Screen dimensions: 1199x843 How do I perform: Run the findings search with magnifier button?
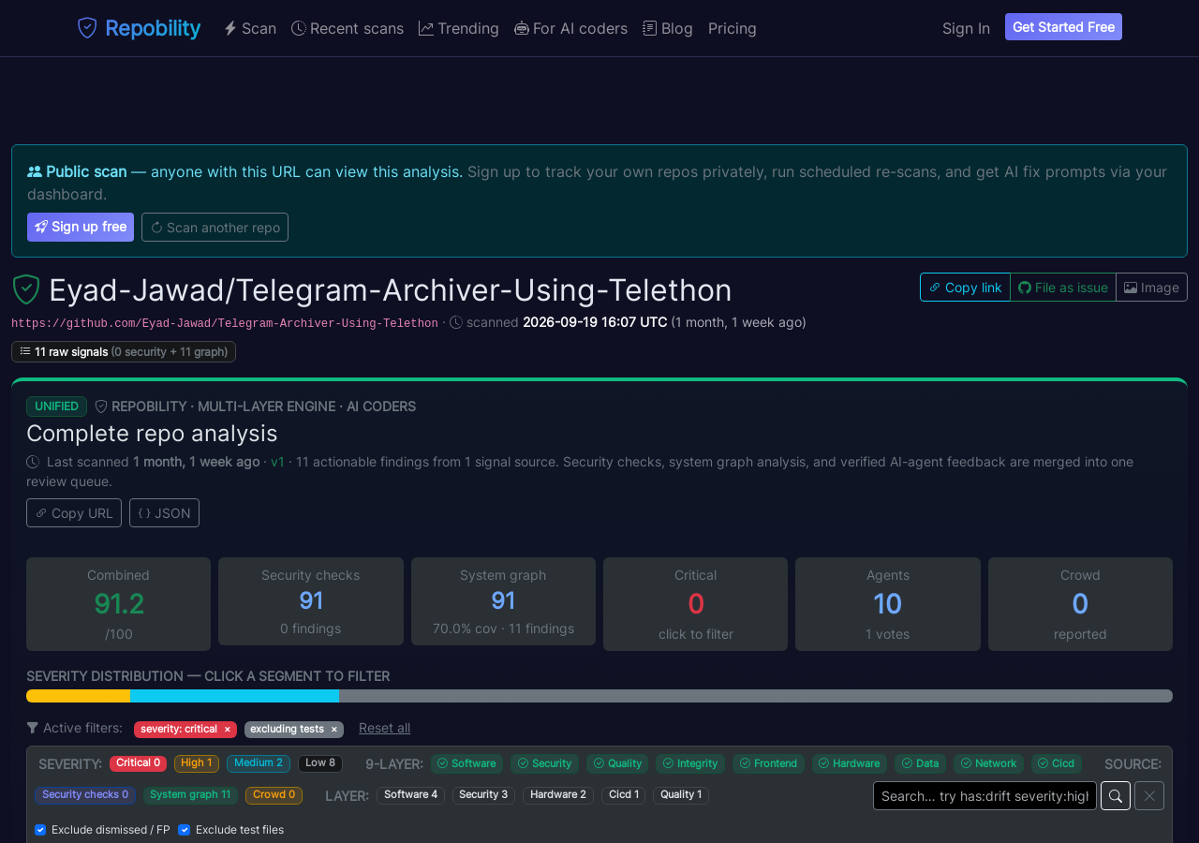[1115, 795]
